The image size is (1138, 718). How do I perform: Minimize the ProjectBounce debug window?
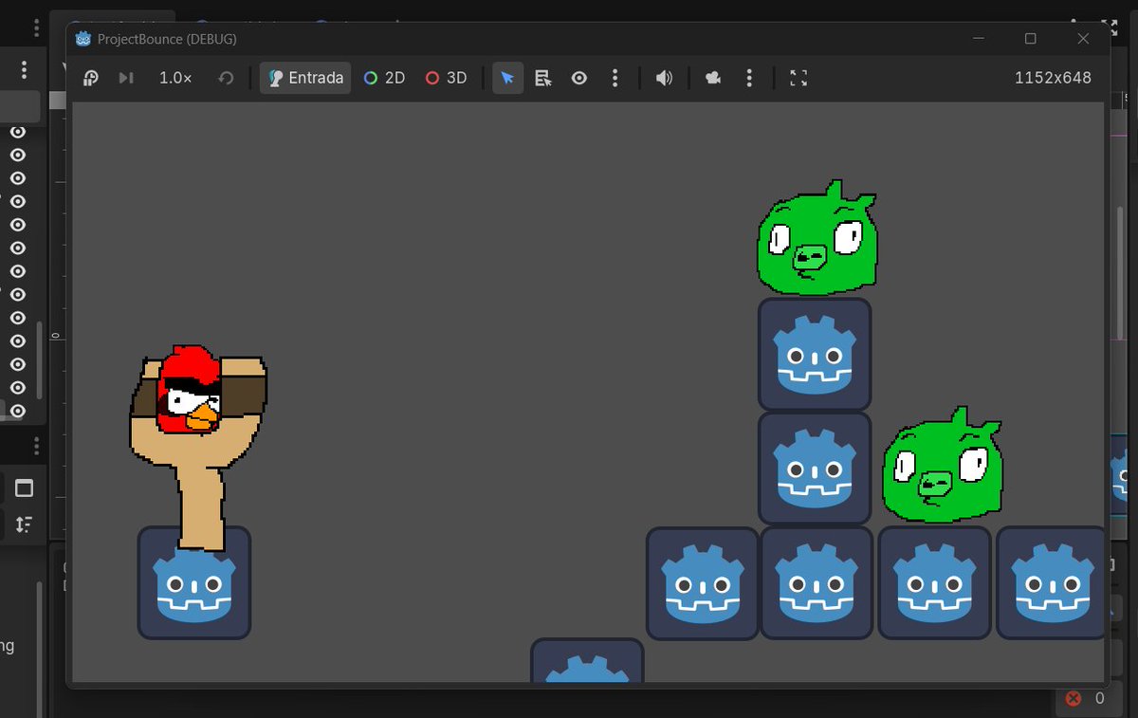coord(978,39)
